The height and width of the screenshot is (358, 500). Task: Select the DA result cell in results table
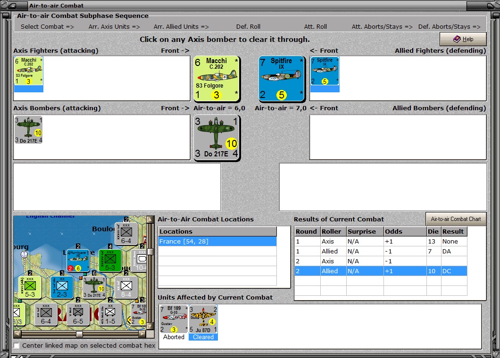[454, 251]
